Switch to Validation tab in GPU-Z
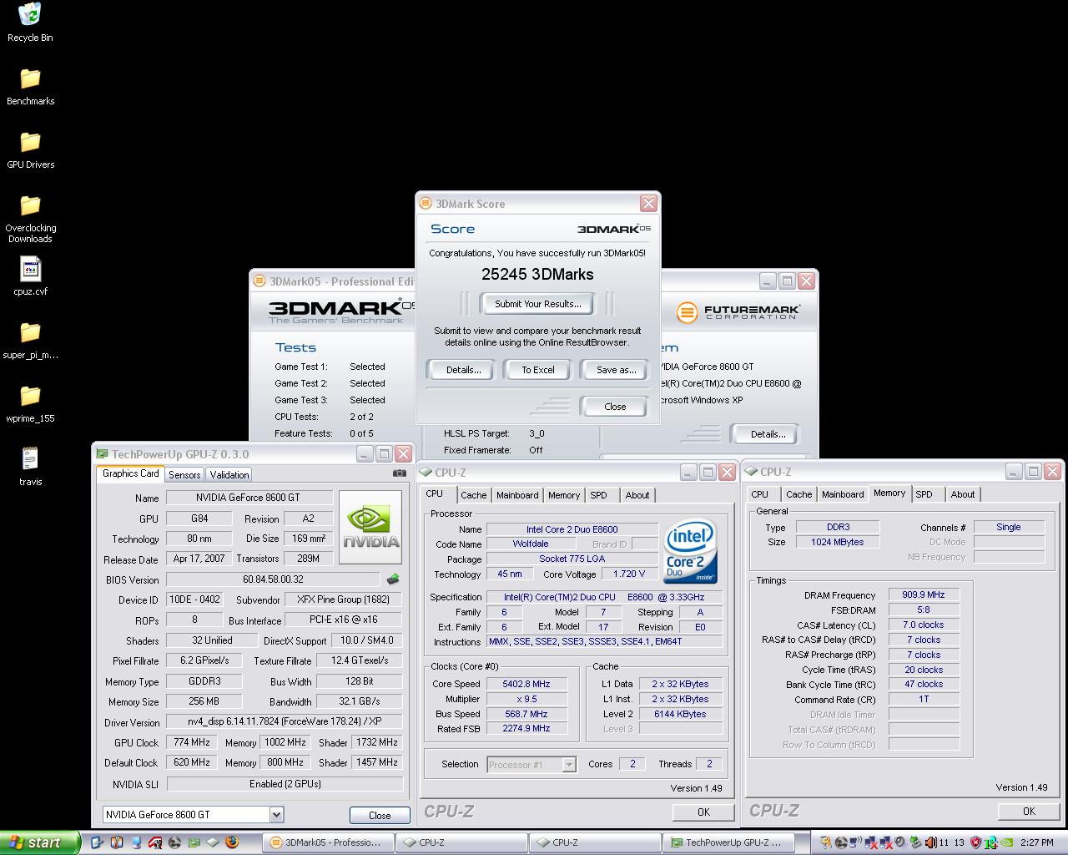The width and height of the screenshot is (1068, 855). tap(229, 474)
